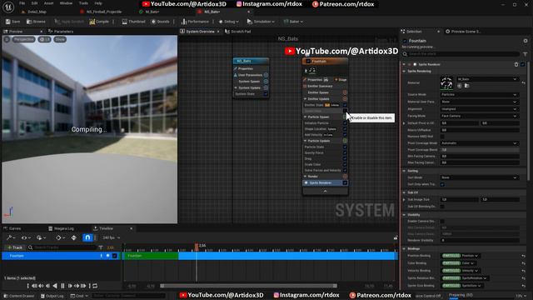
Task: Open the Edit menu
Action: point(35,3)
